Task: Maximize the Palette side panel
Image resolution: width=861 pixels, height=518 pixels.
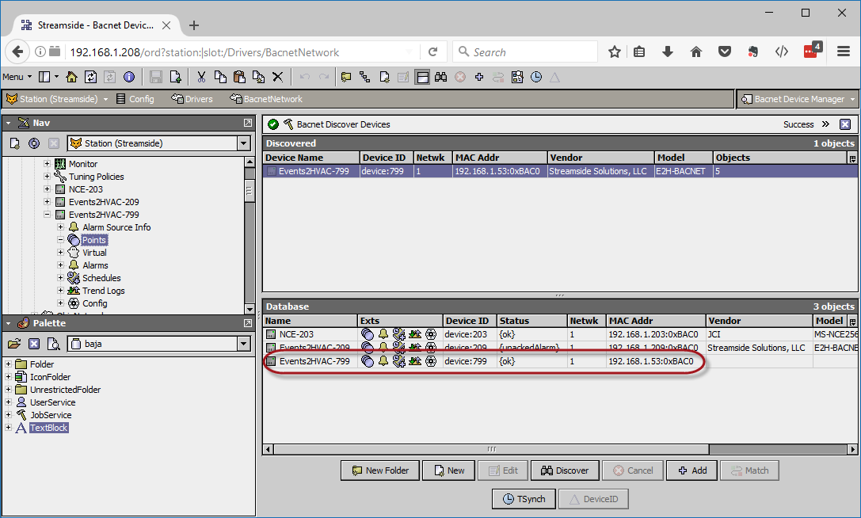Action: pyautogui.click(x=248, y=323)
